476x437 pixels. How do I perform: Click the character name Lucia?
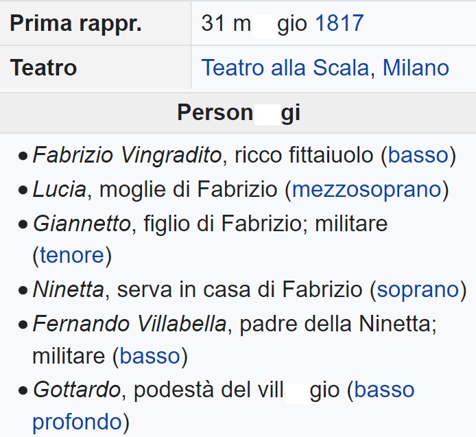(60, 189)
